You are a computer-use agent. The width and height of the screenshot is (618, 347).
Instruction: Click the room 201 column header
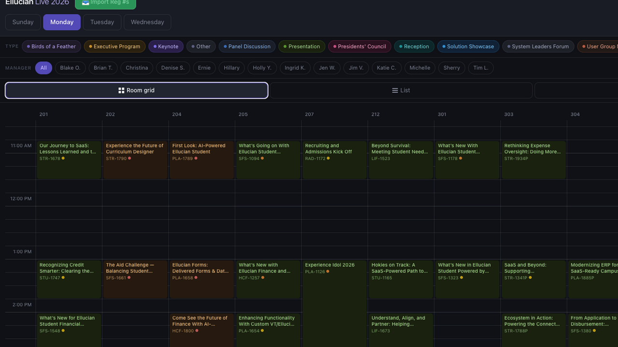43,115
